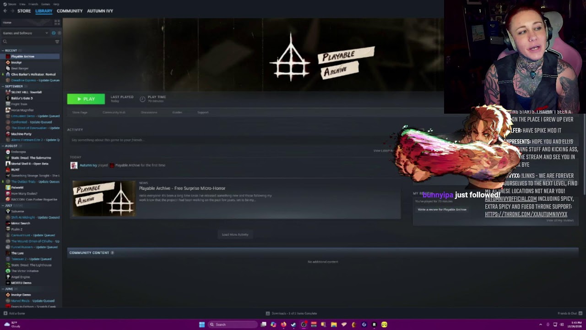Click the ready-to-play filter icon

point(59,33)
